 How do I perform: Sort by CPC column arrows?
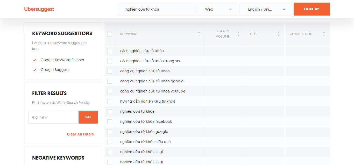[x=278, y=34]
